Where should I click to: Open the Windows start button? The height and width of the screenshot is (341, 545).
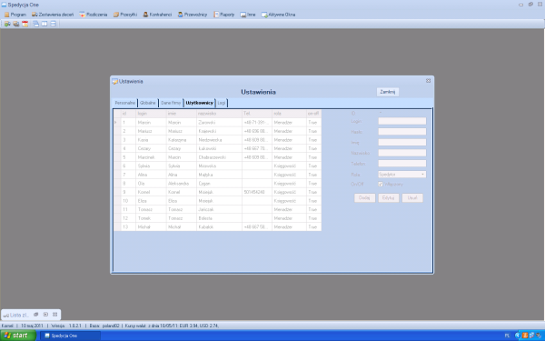tap(18, 336)
